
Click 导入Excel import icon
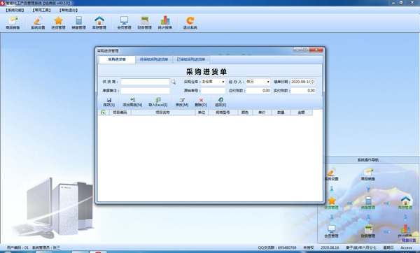pyautogui.click(x=157, y=102)
